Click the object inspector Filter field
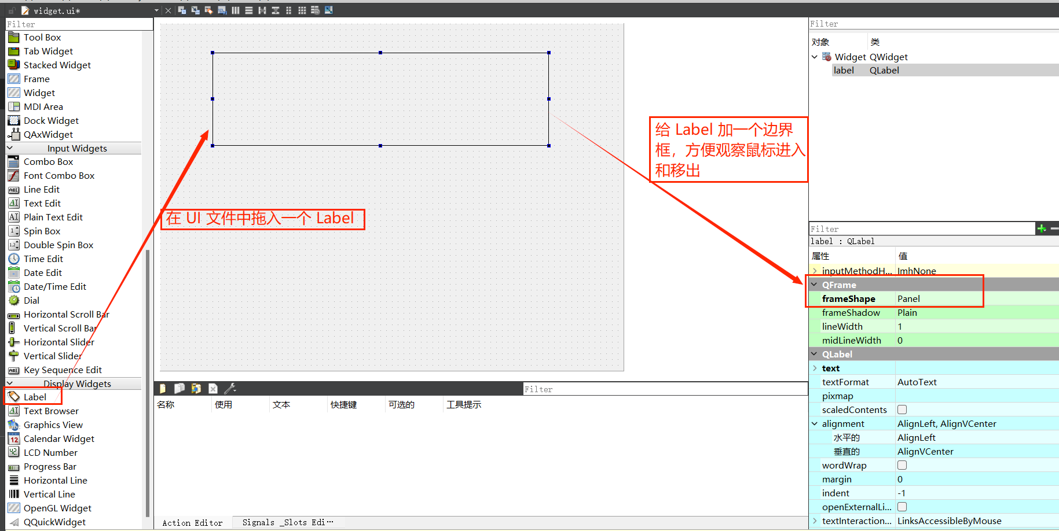The image size is (1059, 531). [933, 24]
